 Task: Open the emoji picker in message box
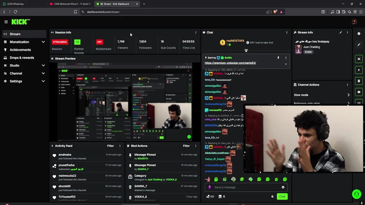(x=283, y=187)
